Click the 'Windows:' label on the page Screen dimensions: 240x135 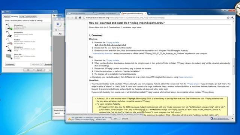click(93, 39)
